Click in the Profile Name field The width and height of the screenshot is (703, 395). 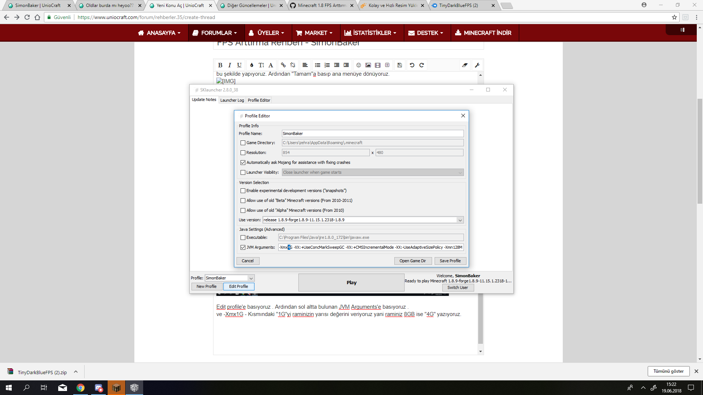[x=373, y=134]
